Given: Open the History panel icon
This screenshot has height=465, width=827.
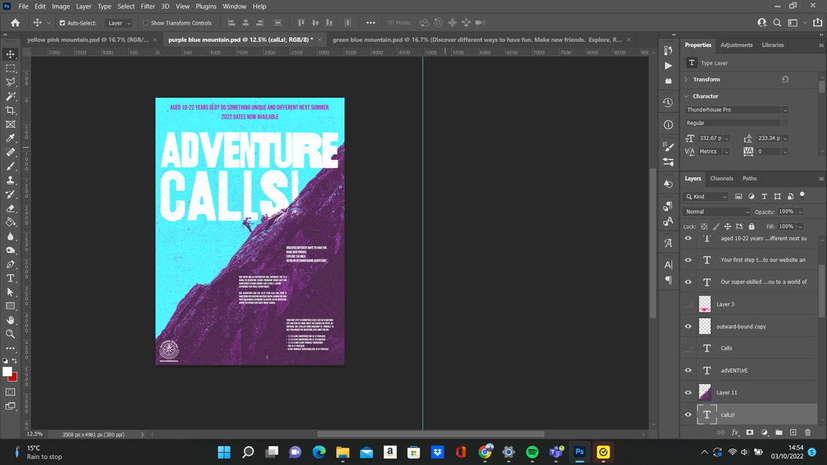Looking at the screenshot, I should pyautogui.click(x=668, y=102).
